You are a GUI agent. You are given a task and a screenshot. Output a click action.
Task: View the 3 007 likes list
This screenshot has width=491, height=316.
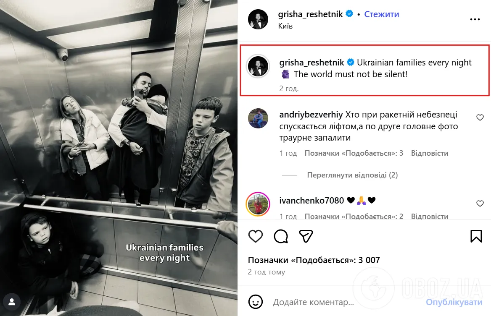[x=314, y=260]
